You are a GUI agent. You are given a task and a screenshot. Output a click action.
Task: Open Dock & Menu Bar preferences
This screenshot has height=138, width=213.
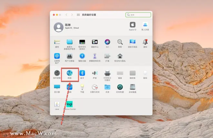pyautogui.click(x=82, y=42)
